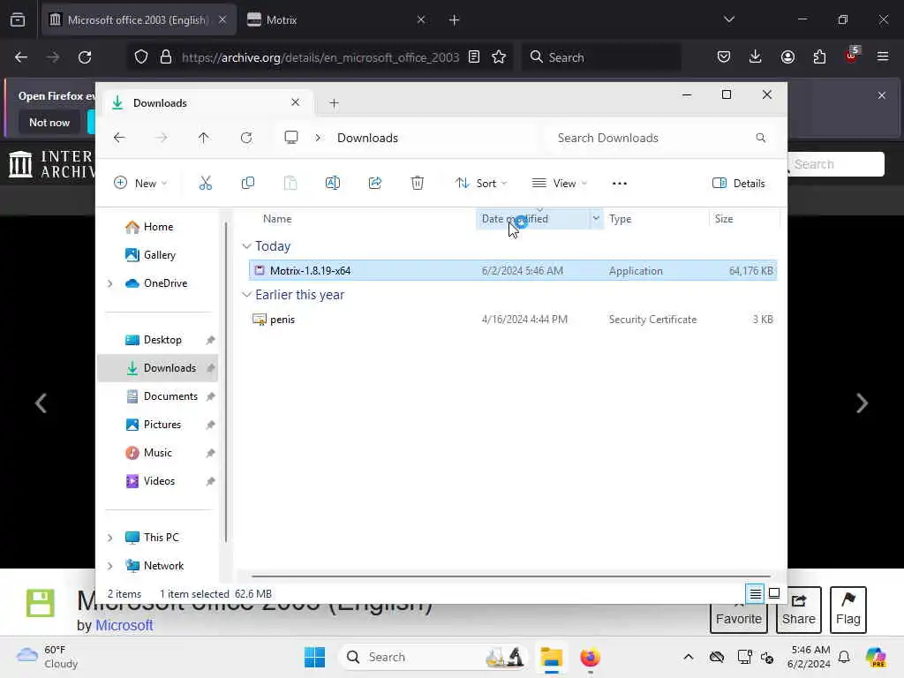Show hidden system tray icons
This screenshot has width=904, height=678.
(689, 657)
